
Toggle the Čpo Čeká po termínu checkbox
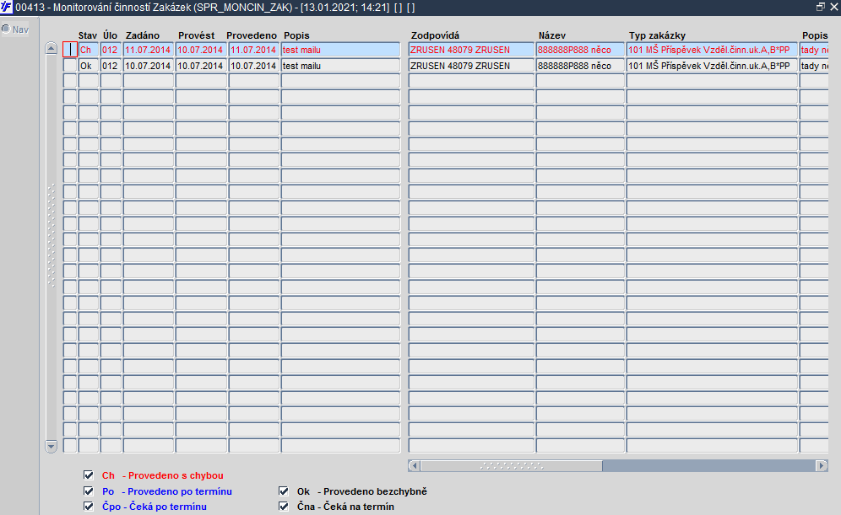point(89,506)
